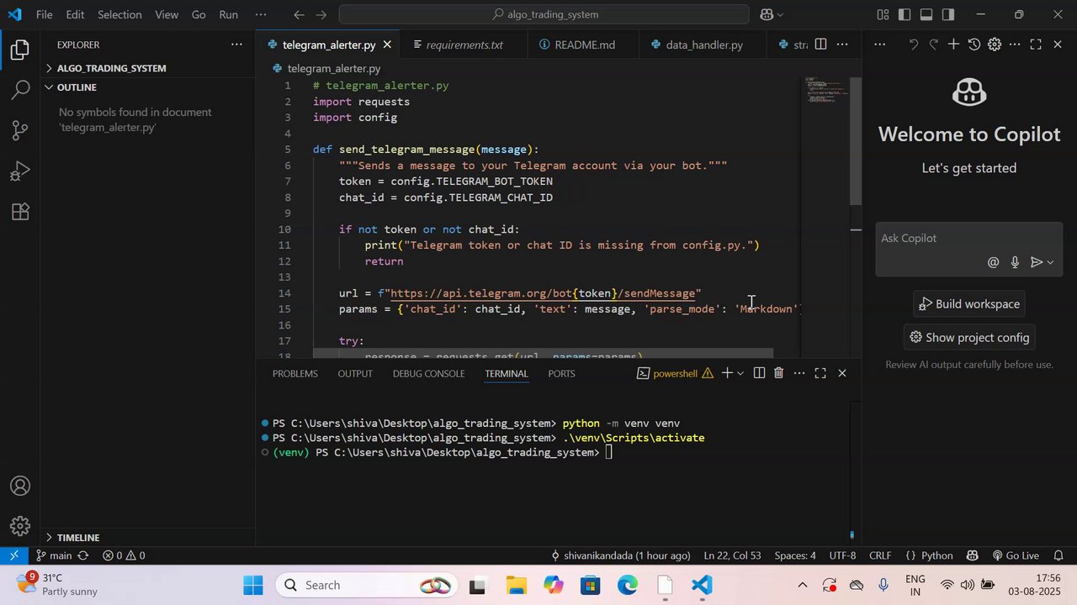Open the remote window indicator in status bar

point(14,555)
